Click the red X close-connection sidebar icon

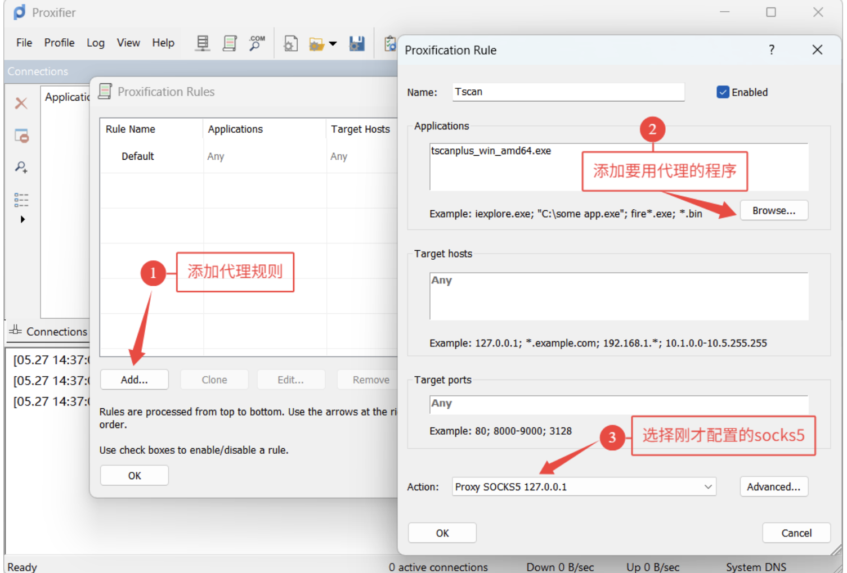tap(21, 103)
